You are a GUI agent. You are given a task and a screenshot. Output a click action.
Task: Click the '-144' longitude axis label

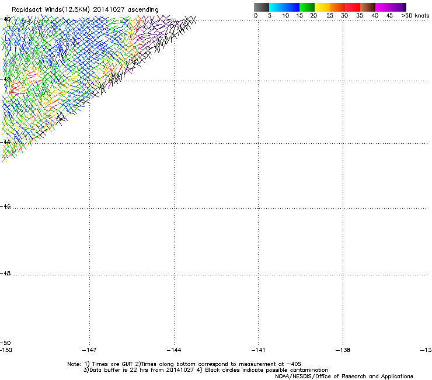174,350
